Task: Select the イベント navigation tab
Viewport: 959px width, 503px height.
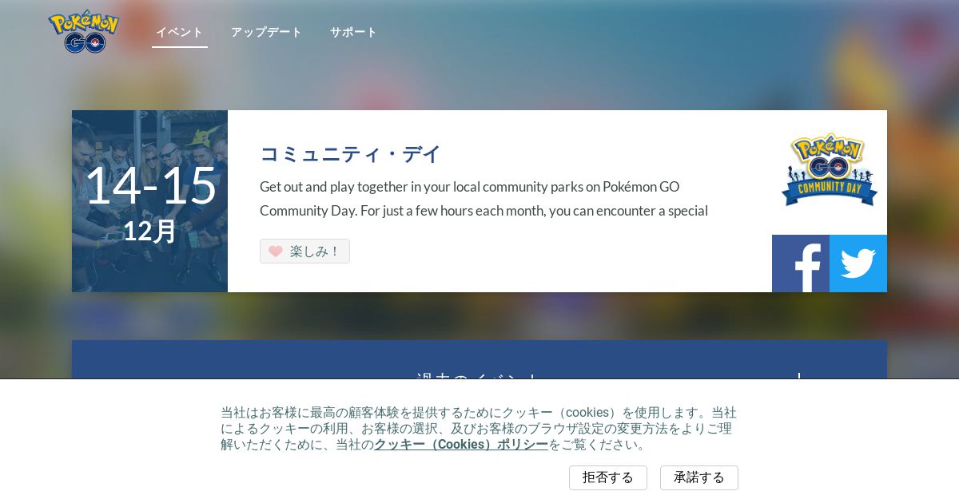Action: tap(180, 32)
